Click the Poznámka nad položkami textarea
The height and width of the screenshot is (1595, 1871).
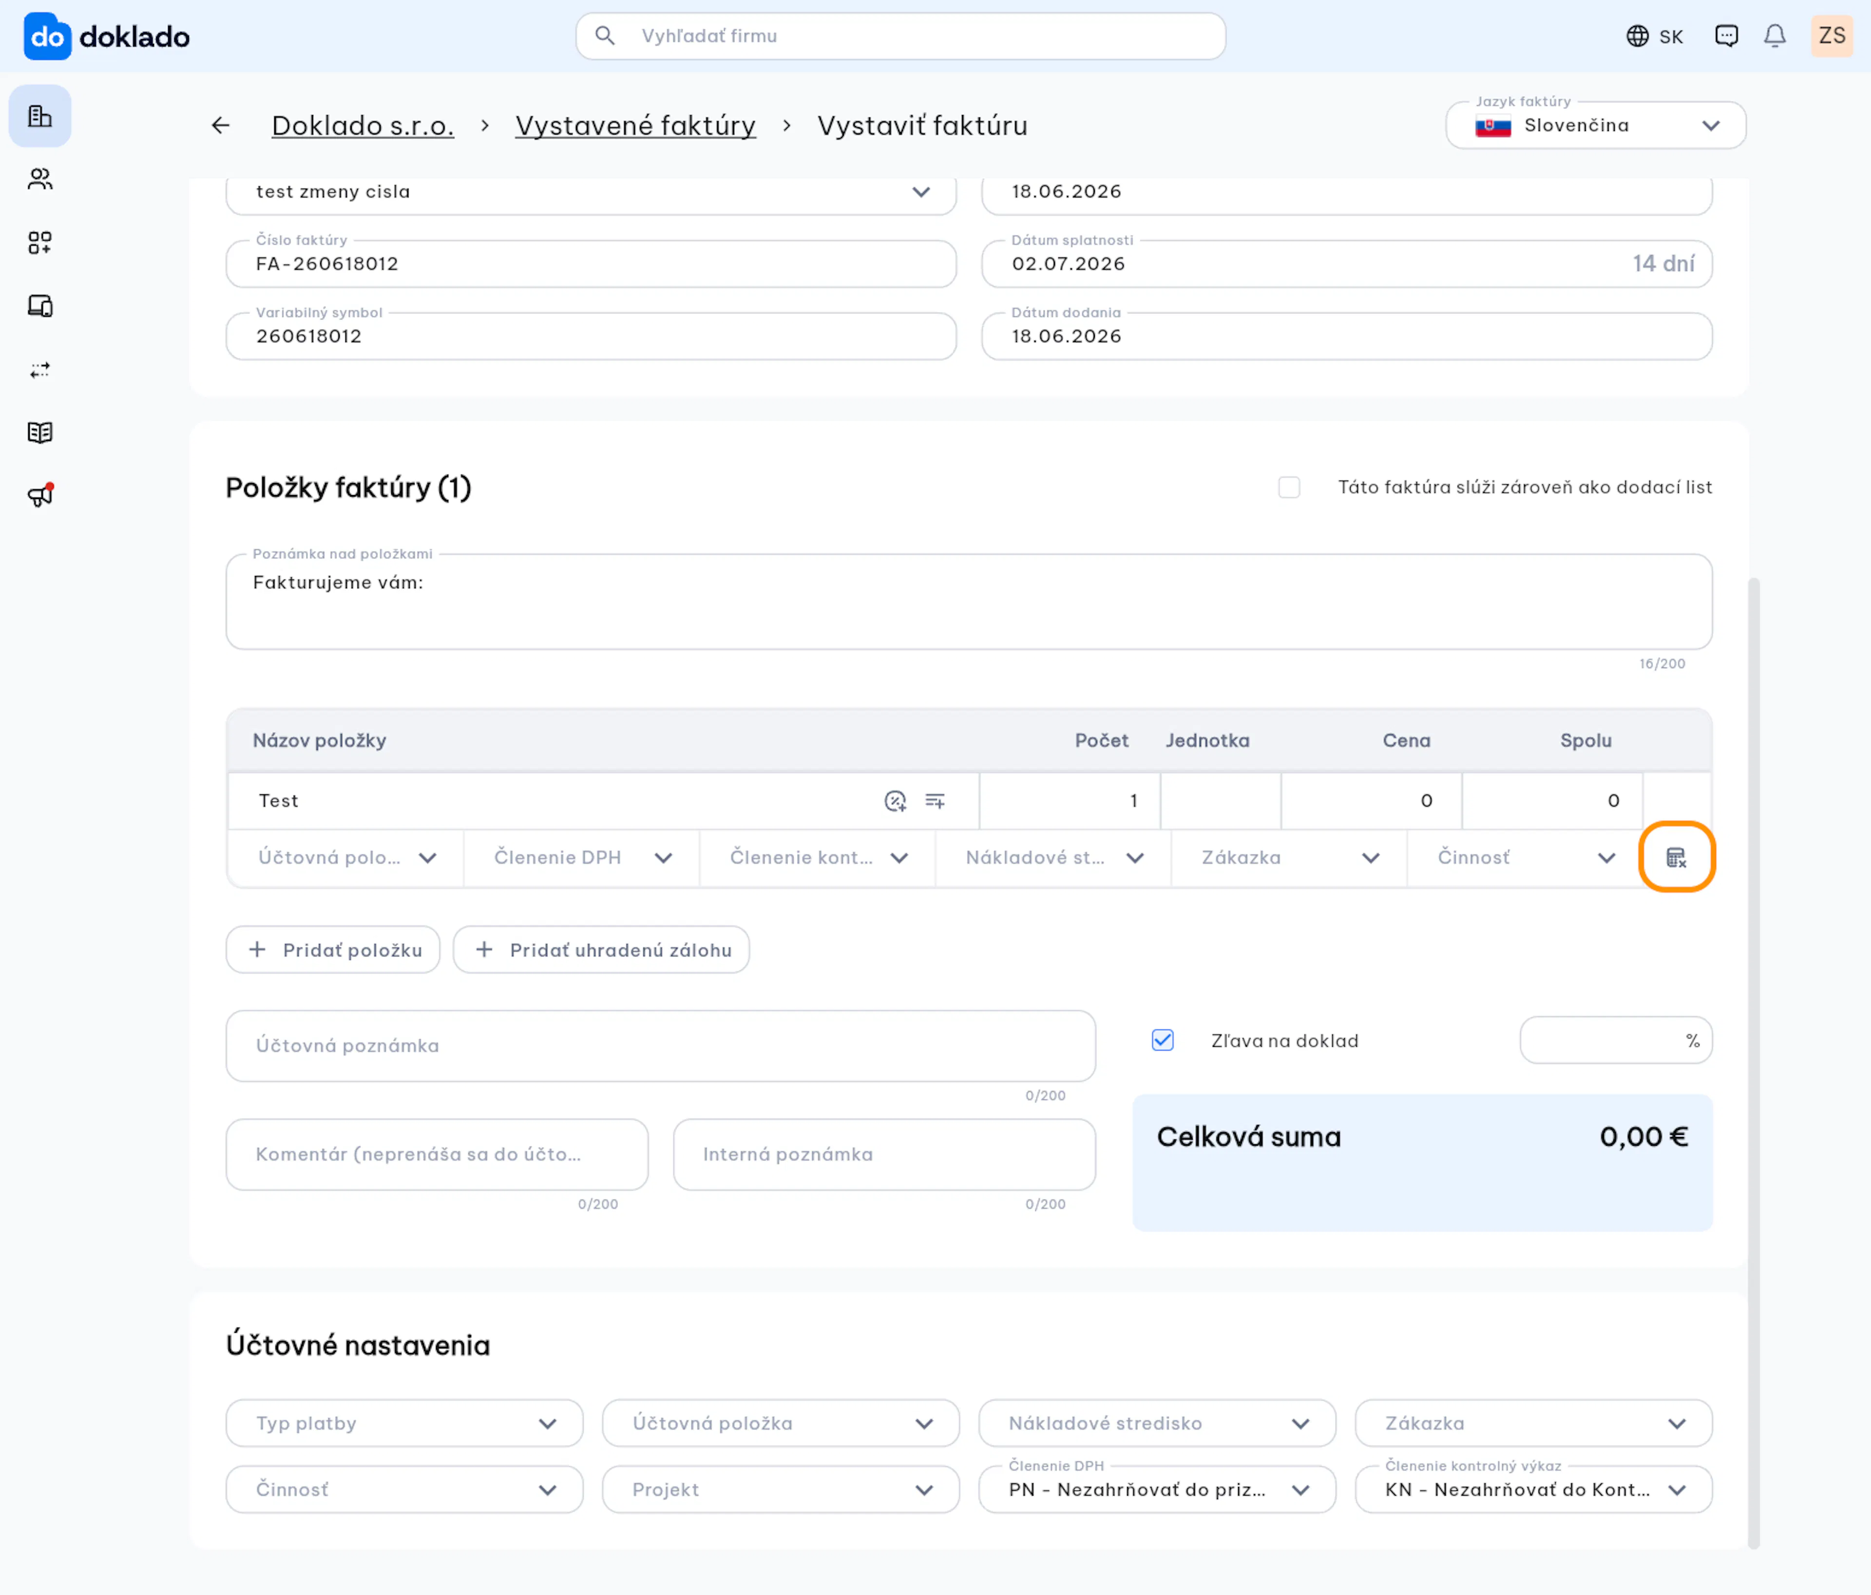tap(969, 601)
